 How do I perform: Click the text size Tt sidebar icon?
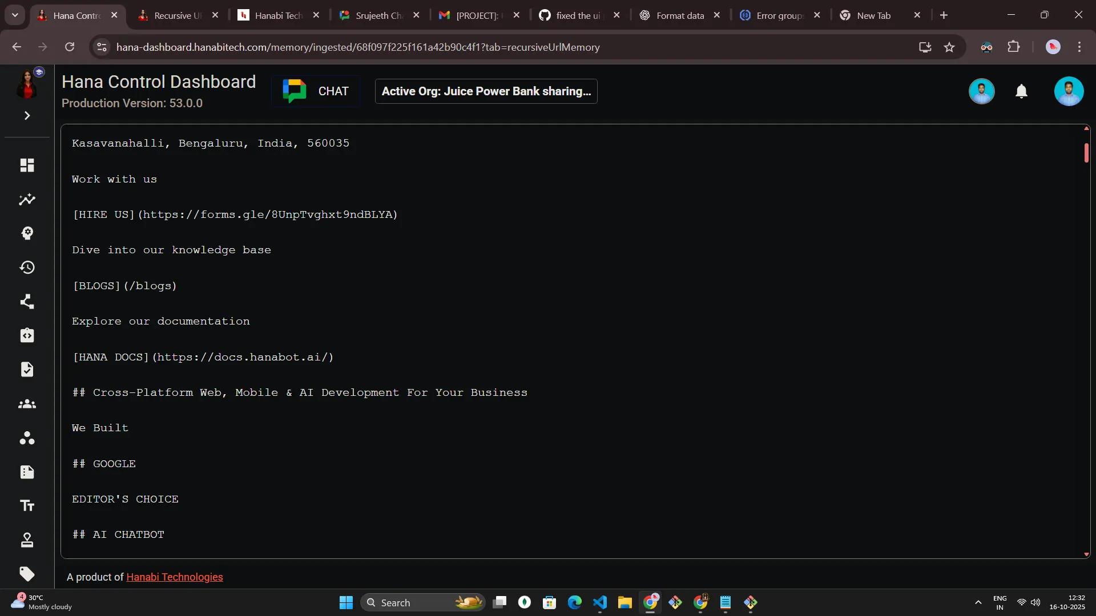[x=27, y=506]
